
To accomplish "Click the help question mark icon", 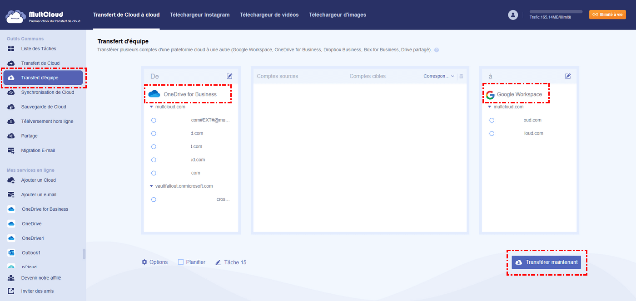I will 437,50.
